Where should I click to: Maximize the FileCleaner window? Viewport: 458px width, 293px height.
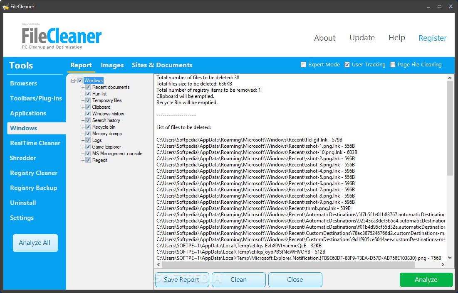click(439, 6)
